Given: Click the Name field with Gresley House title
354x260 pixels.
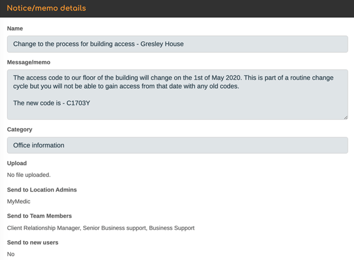Looking at the screenshot, I should [177, 44].
